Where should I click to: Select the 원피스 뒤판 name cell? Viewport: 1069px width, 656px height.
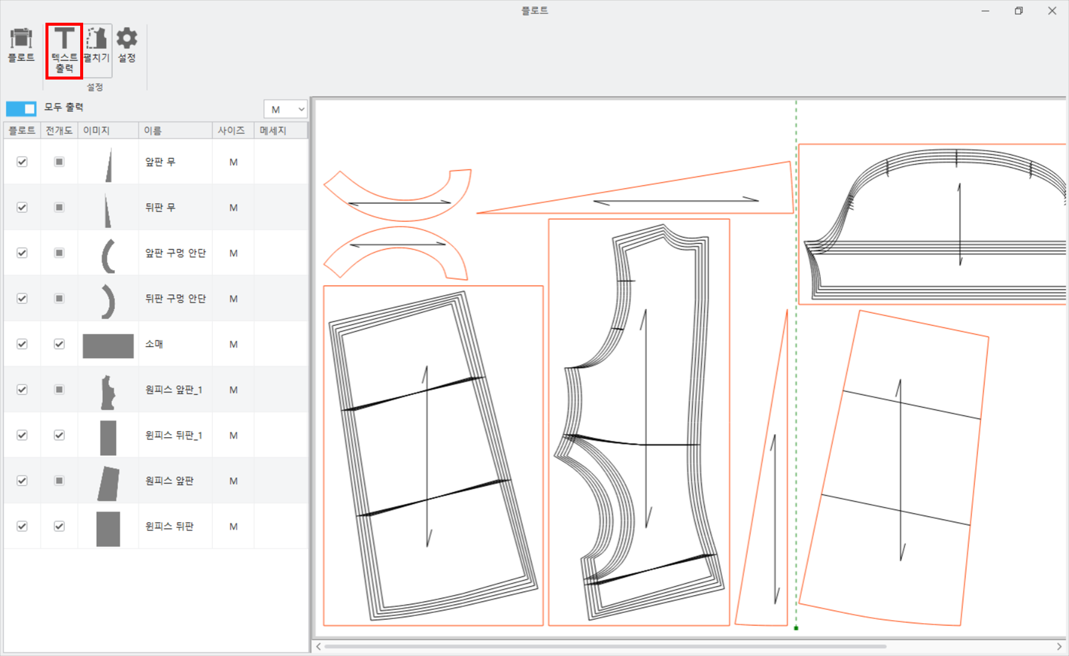pyautogui.click(x=175, y=526)
